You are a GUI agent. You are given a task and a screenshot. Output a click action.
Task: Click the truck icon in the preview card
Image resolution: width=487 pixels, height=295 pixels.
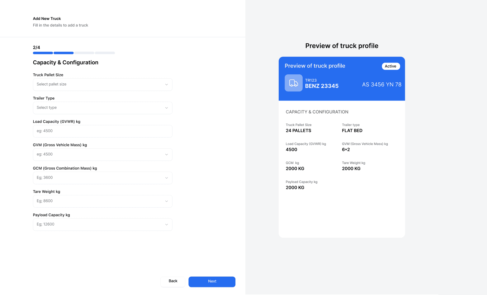click(x=294, y=83)
